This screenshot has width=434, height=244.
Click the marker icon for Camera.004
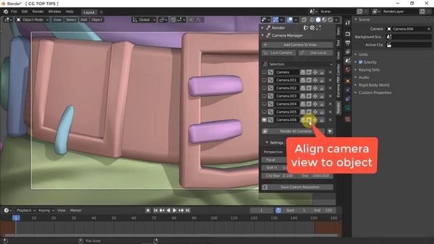[321, 104]
